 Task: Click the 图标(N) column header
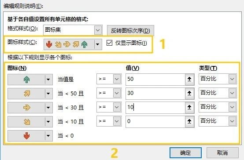click(x=17, y=68)
